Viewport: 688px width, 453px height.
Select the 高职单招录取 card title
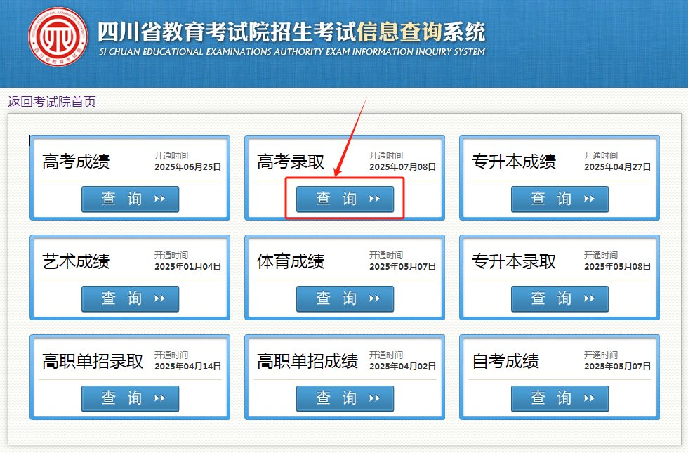93,361
